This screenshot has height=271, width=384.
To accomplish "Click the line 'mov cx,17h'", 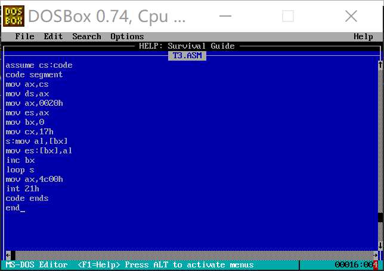I will [29, 131].
